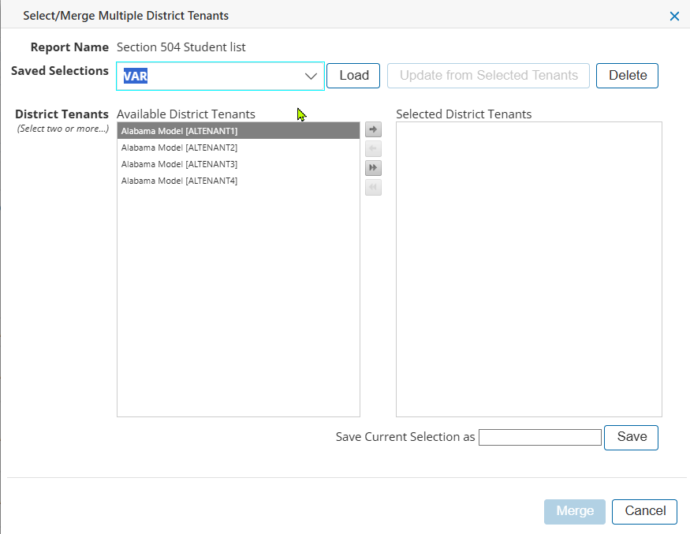The image size is (690, 534).
Task: Click the double left arrow to remove all
Action: click(373, 187)
